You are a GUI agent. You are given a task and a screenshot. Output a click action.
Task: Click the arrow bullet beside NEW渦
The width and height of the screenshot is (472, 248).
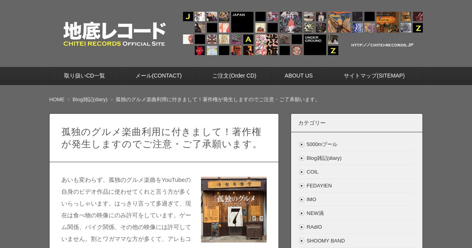coord(302,213)
